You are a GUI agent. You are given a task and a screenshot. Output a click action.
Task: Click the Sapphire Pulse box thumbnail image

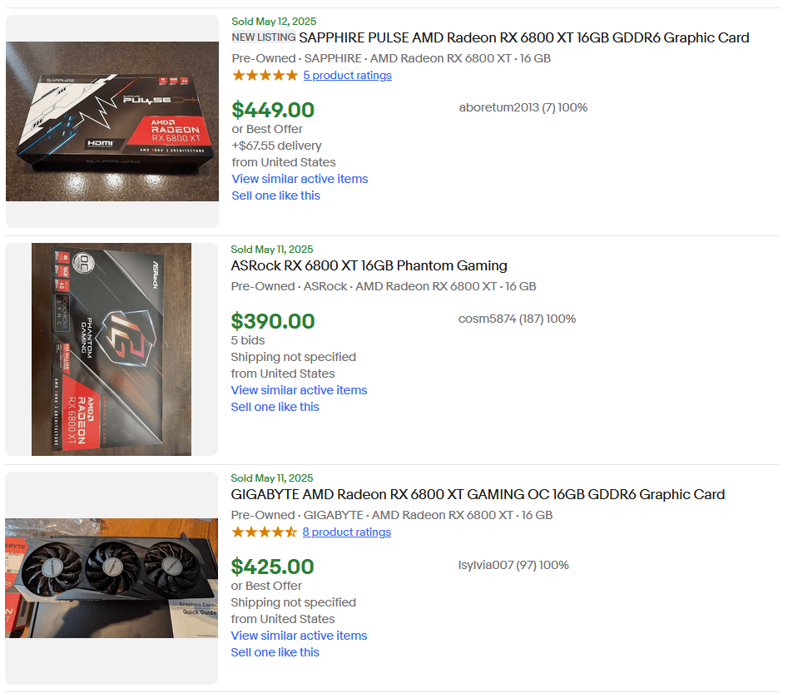(112, 121)
